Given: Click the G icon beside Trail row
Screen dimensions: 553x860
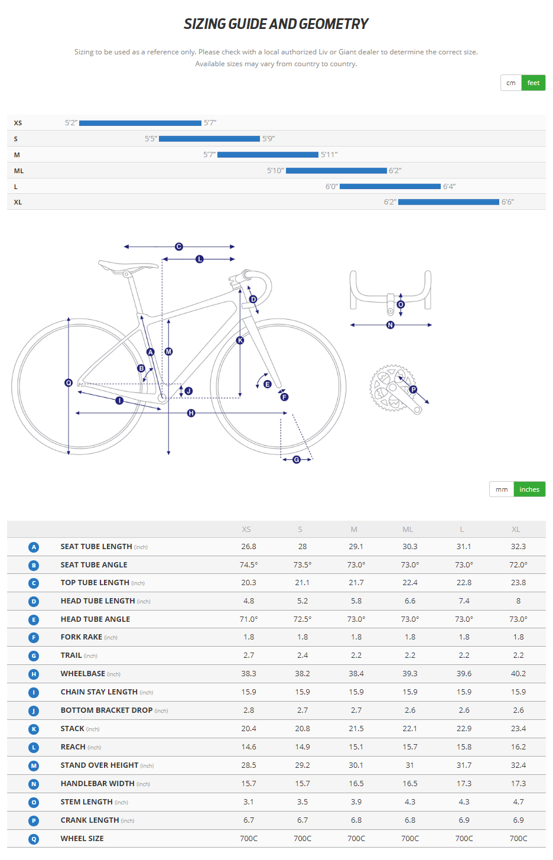Looking at the screenshot, I should pos(34,656).
